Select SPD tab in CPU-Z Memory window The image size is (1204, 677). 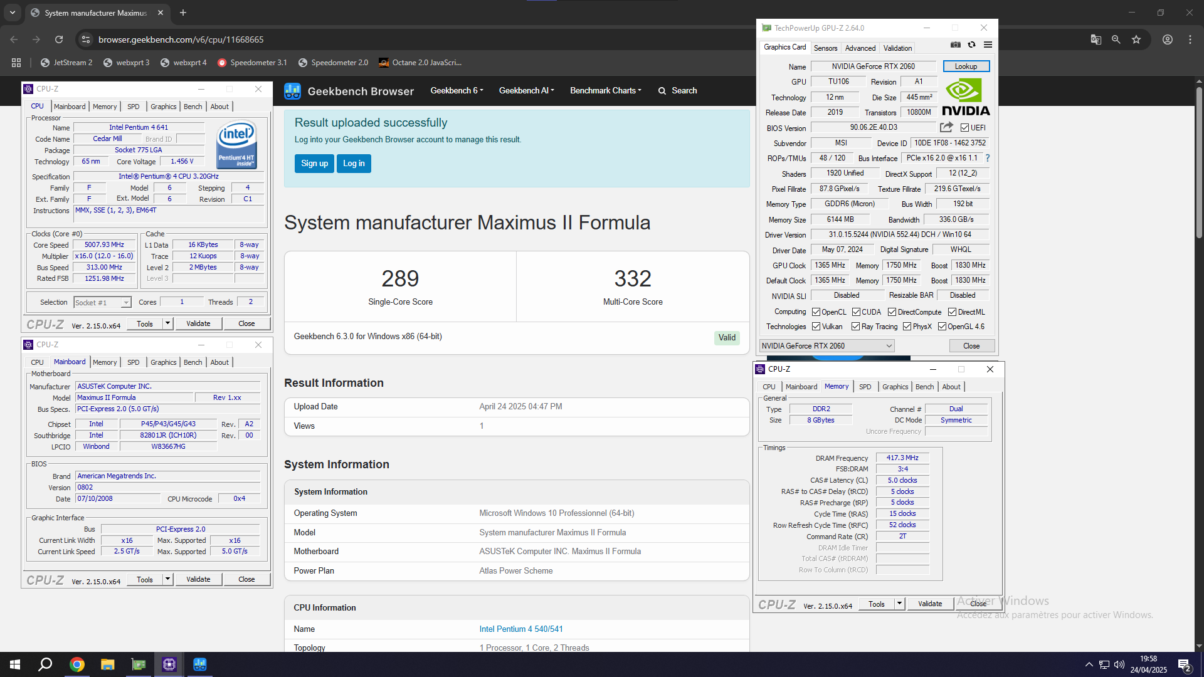point(865,387)
